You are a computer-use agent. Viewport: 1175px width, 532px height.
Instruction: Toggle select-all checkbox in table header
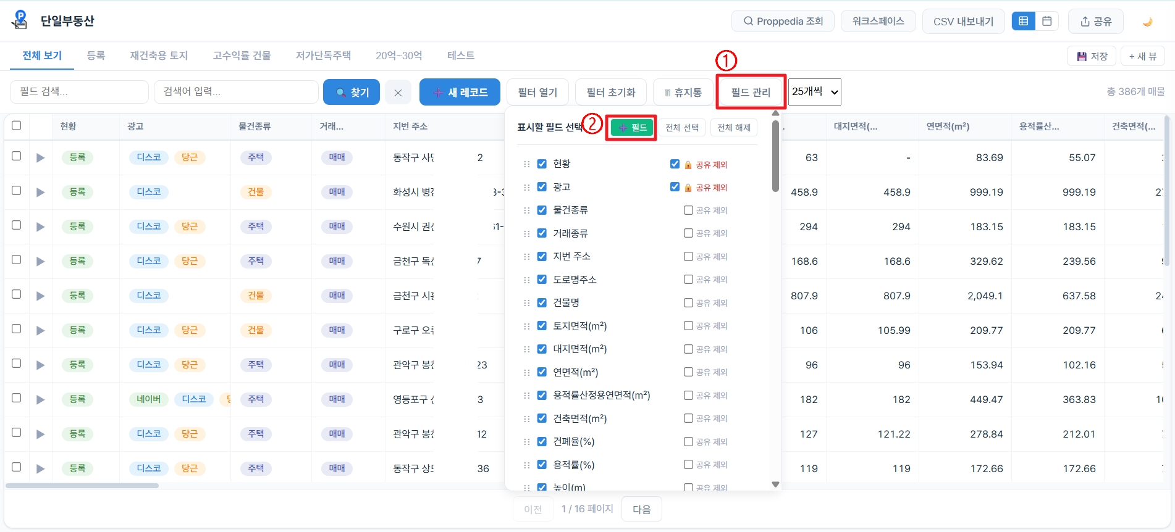click(17, 125)
